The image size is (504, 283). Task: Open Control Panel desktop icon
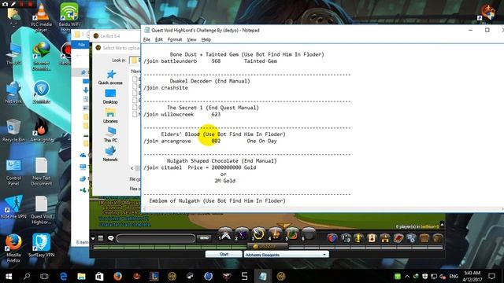coord(13,173)
